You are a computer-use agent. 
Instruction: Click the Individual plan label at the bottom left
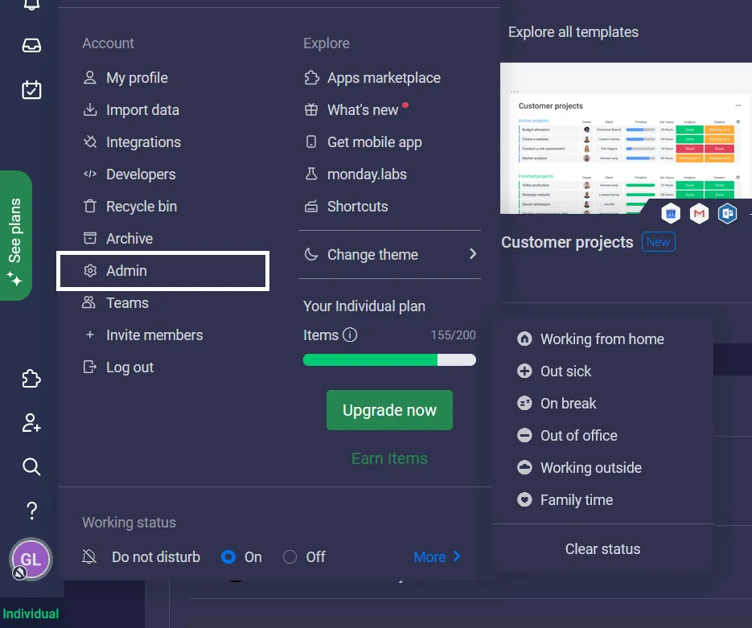pyautogui.click(x=31, y=614)
